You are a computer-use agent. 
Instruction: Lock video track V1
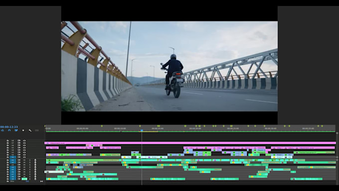pyautogui.click(x=7, y=157)
